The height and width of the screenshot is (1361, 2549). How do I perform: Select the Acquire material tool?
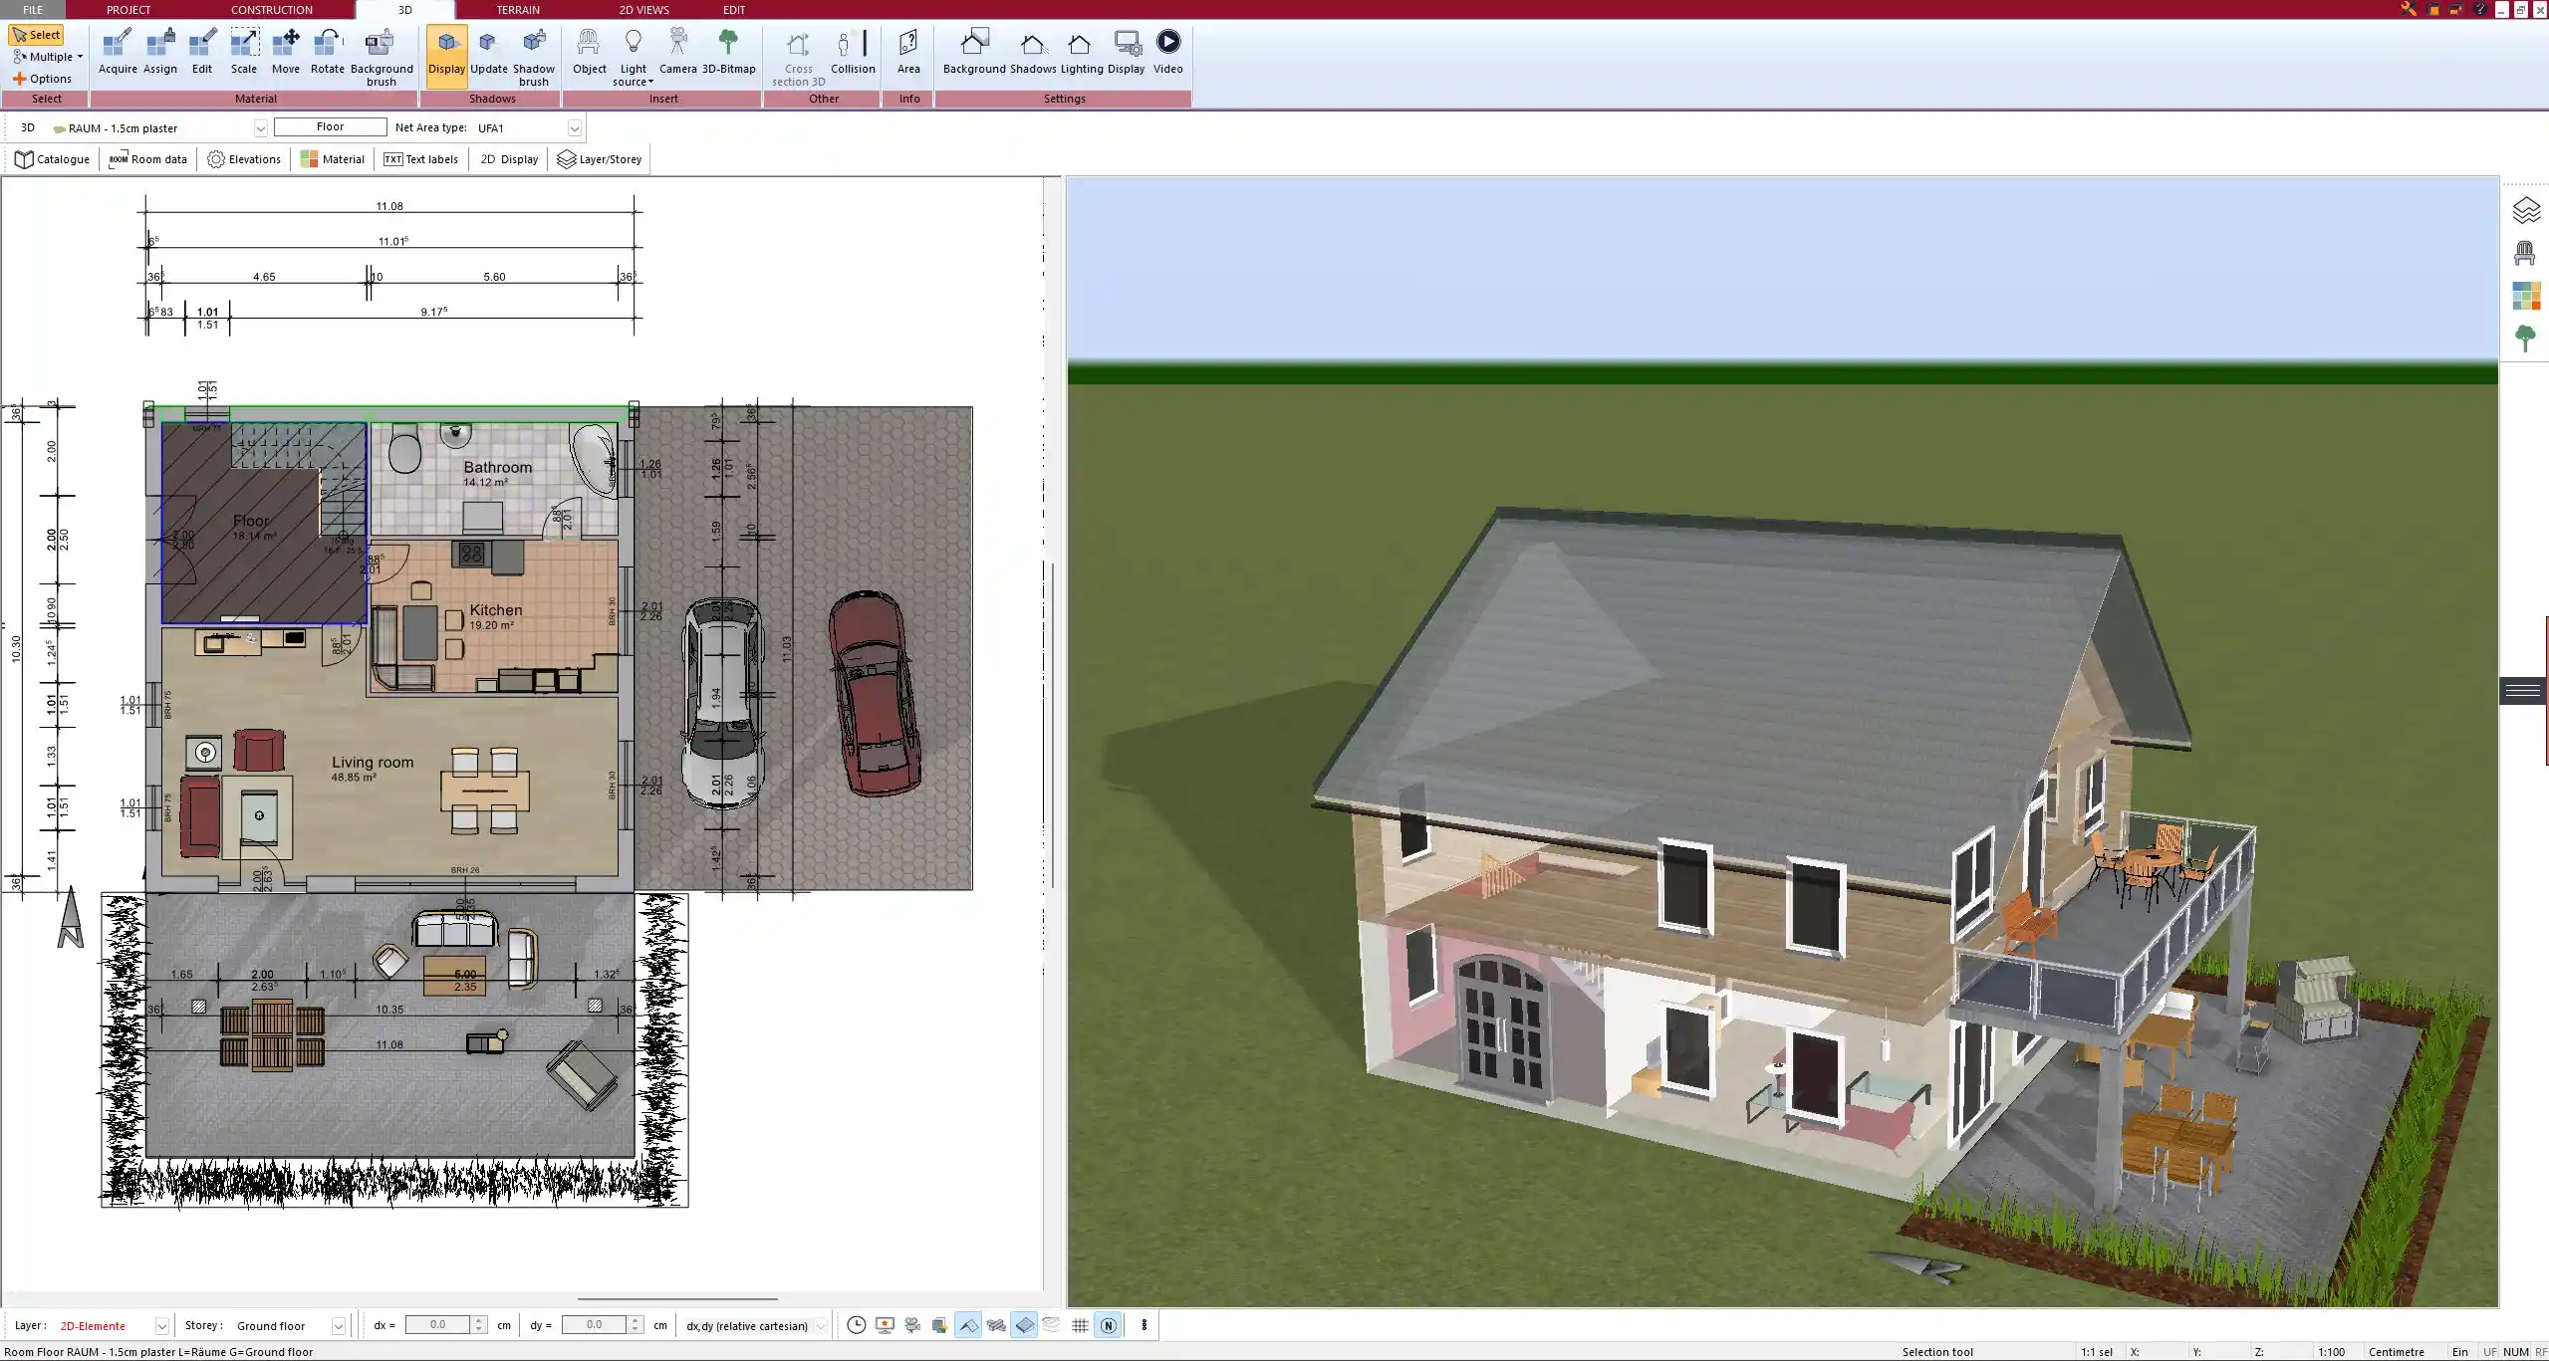pyautogui.click(x=118, y=52)
